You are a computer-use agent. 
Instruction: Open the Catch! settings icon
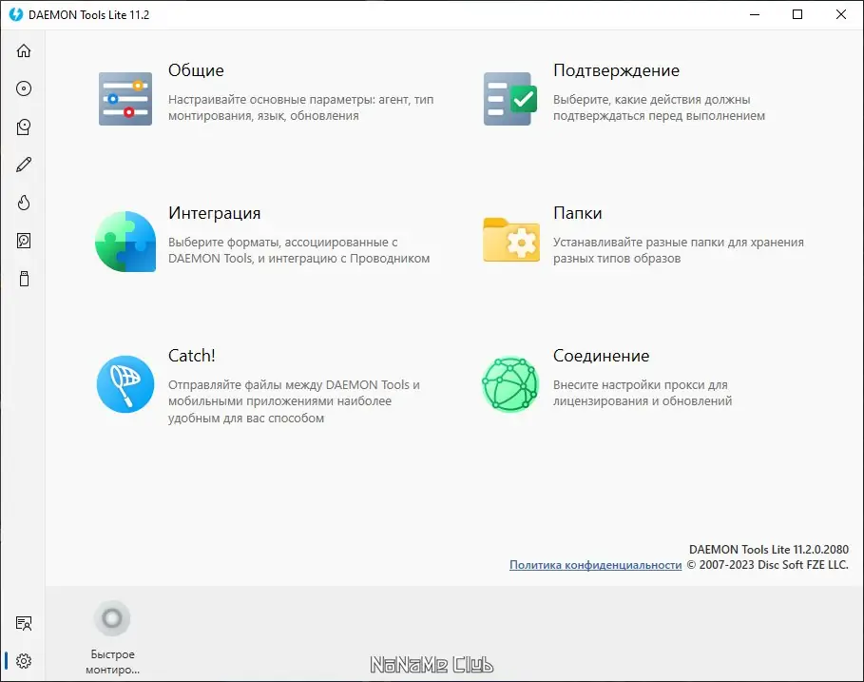tap(125, 383)
